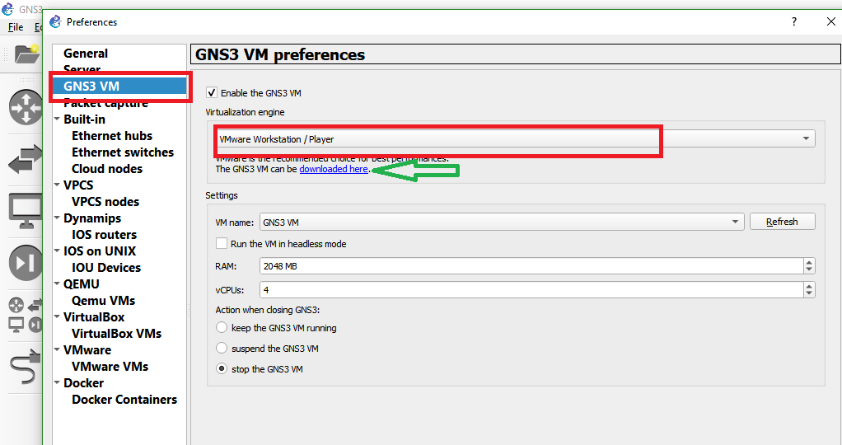Select the QEMU category label
Viewport: 842px width, 445px height.
pos(81,283)
